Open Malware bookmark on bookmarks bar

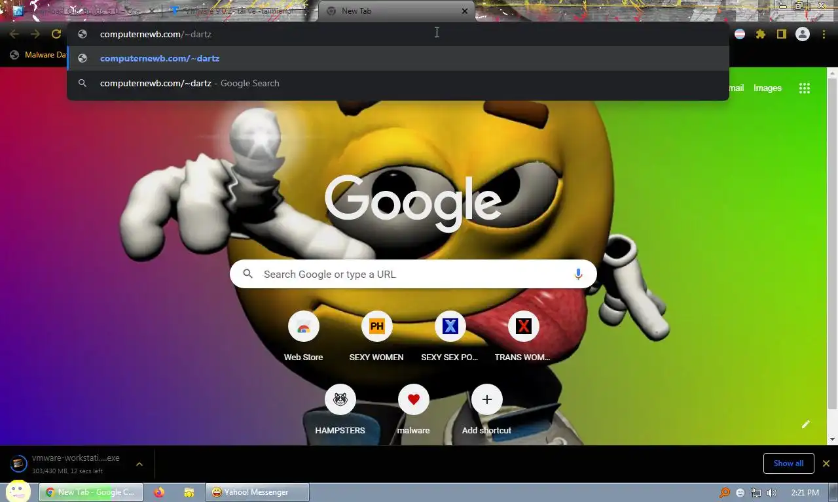[x=38, y=55]
